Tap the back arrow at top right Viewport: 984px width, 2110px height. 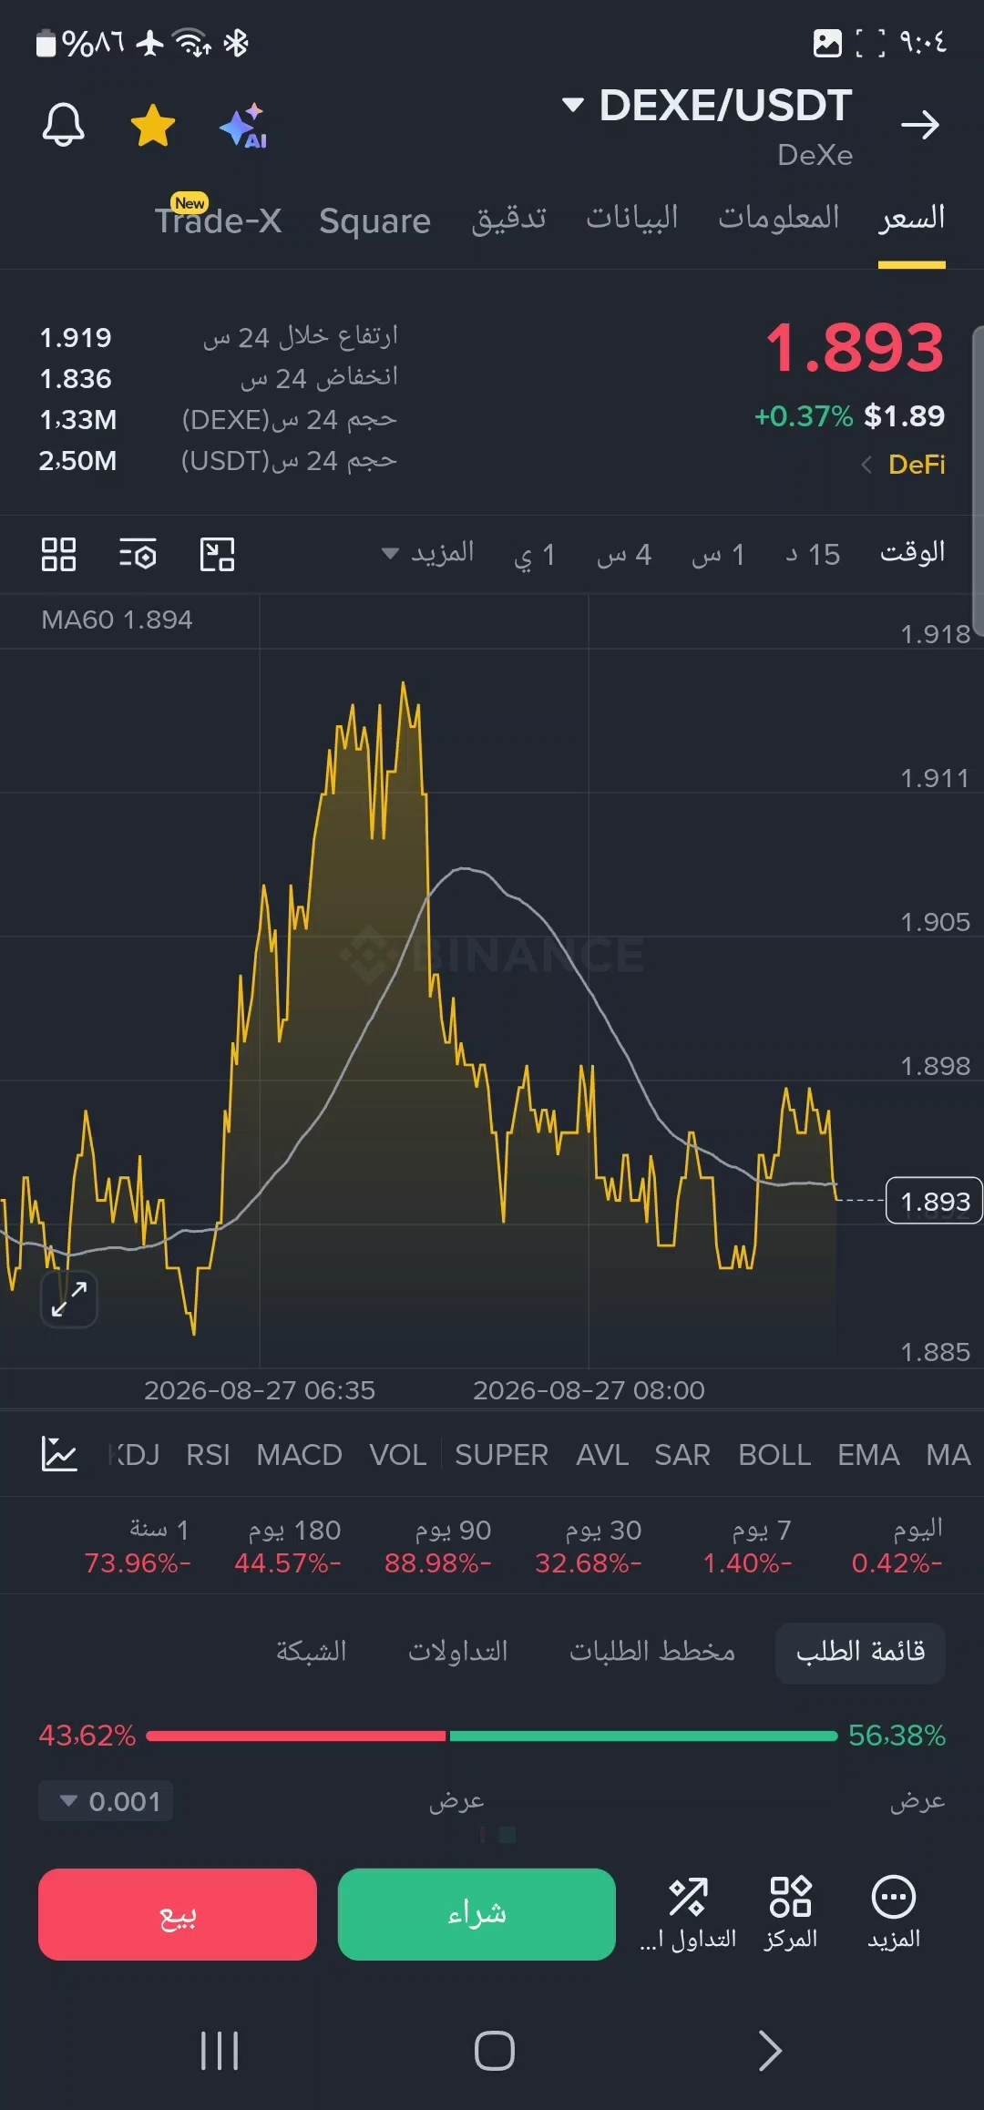tap(920, 125)
